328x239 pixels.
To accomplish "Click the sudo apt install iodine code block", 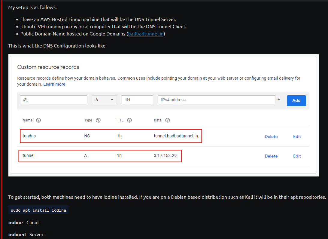I will click(x=38, y=210).
